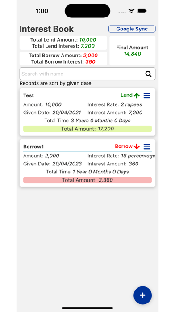Tap the clock showing 1:00
The width and height of the screenshot is (175, 312).
tap(42, 11)
